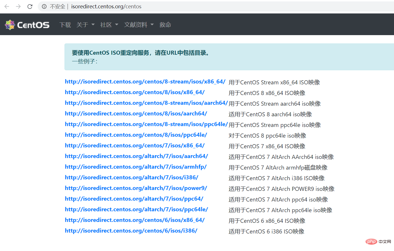Open the 下载 menu item
This screenshot has height=251, width=394.
(65, 25)
